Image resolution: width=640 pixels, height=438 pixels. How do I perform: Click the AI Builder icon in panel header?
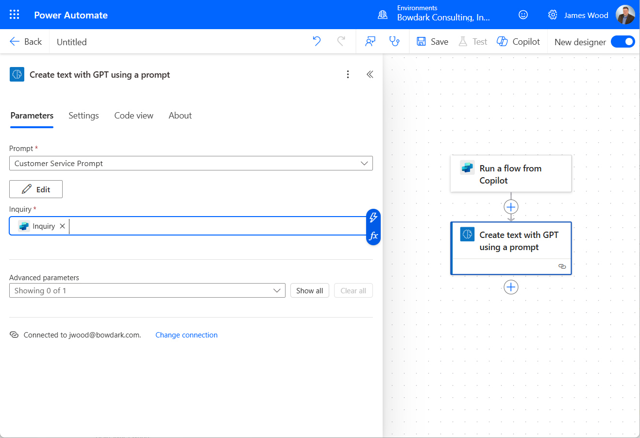tap(17, 74)
